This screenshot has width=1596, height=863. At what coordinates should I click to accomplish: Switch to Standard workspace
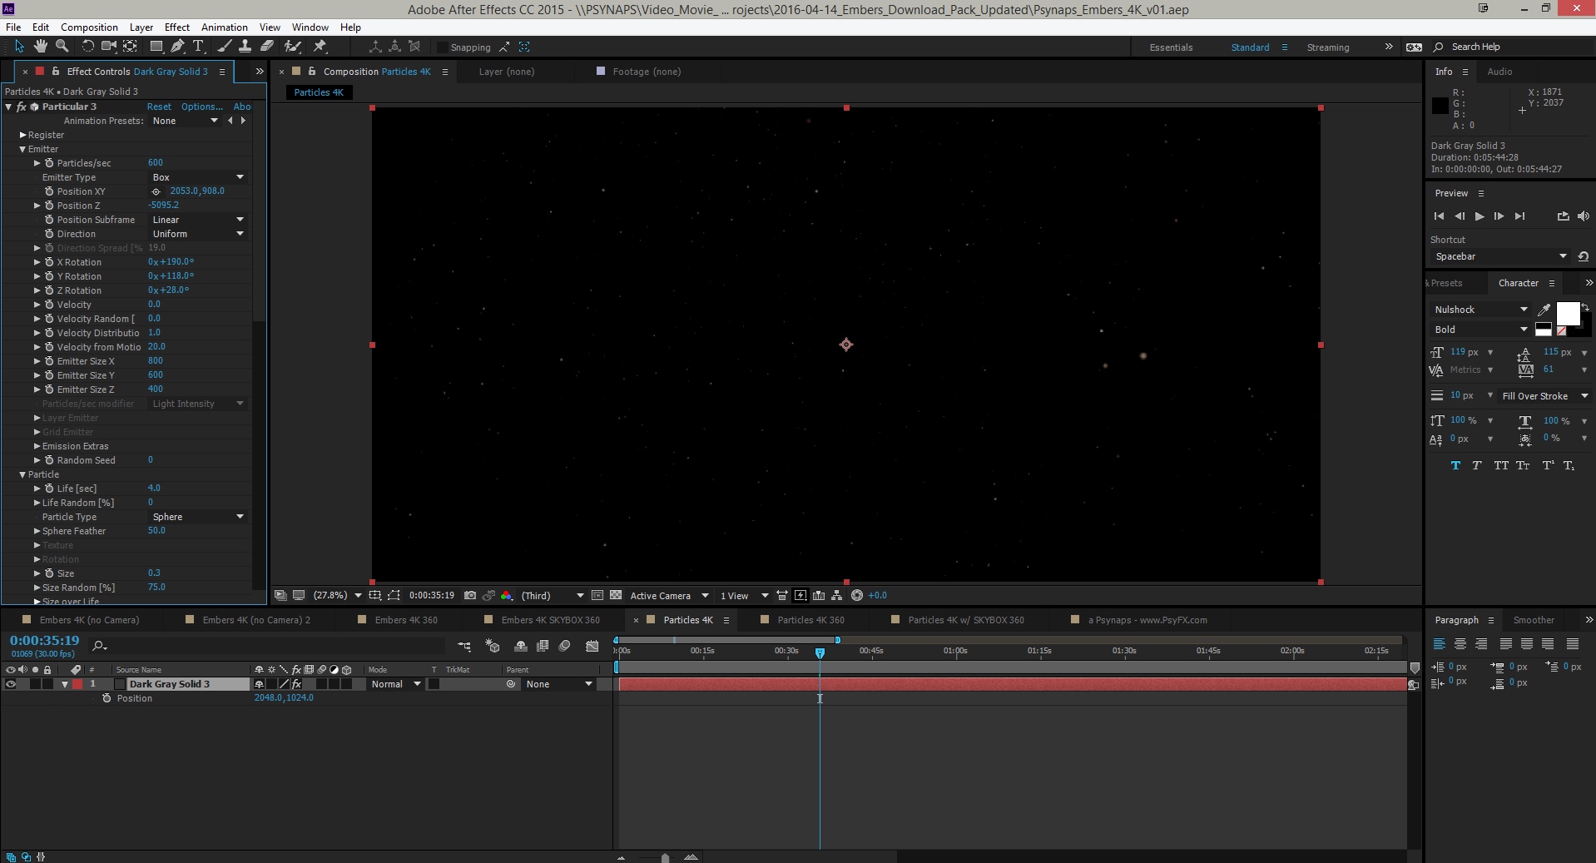coord(1250,47)
